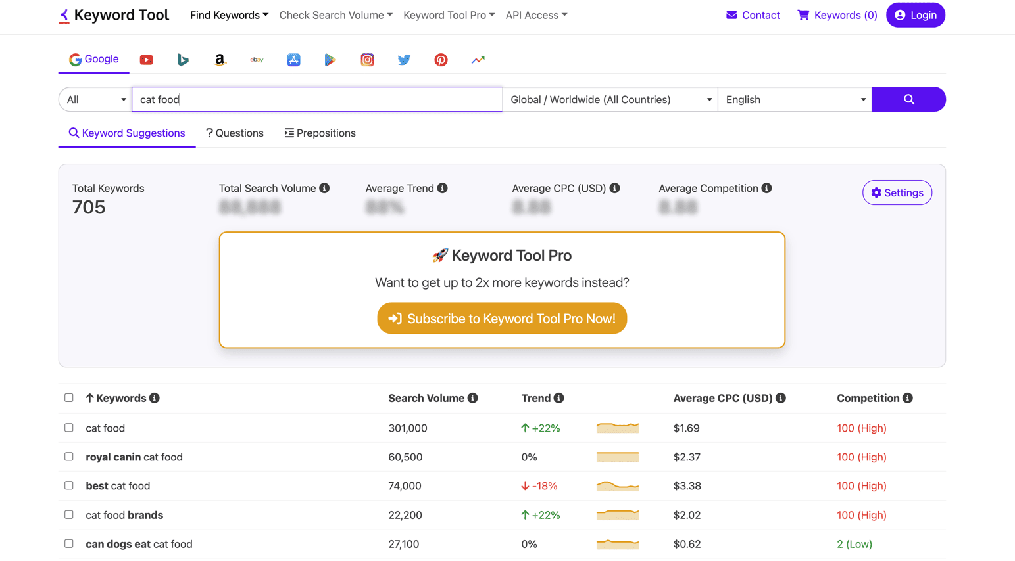Switch to the Instagram hashtag tab

pos(367,60)
